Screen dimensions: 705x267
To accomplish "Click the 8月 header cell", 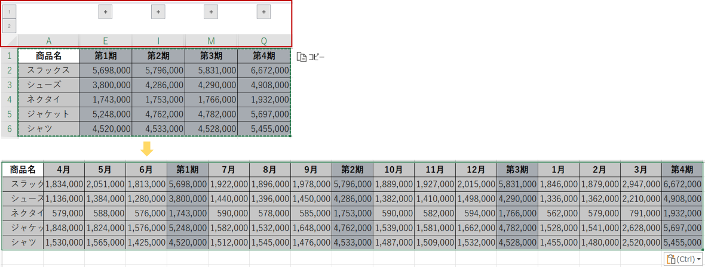I will pos(270,170).
